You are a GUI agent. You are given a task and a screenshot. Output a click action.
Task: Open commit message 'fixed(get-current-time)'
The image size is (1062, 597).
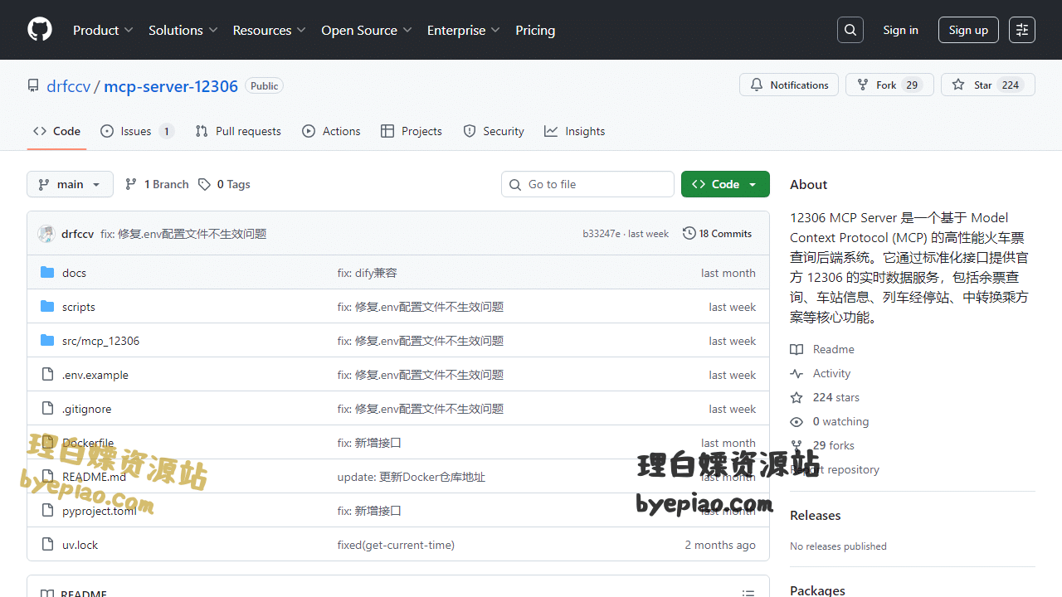396,545
